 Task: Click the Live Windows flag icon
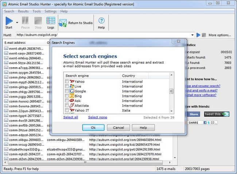pyautogui.click(x=71, y=86)
